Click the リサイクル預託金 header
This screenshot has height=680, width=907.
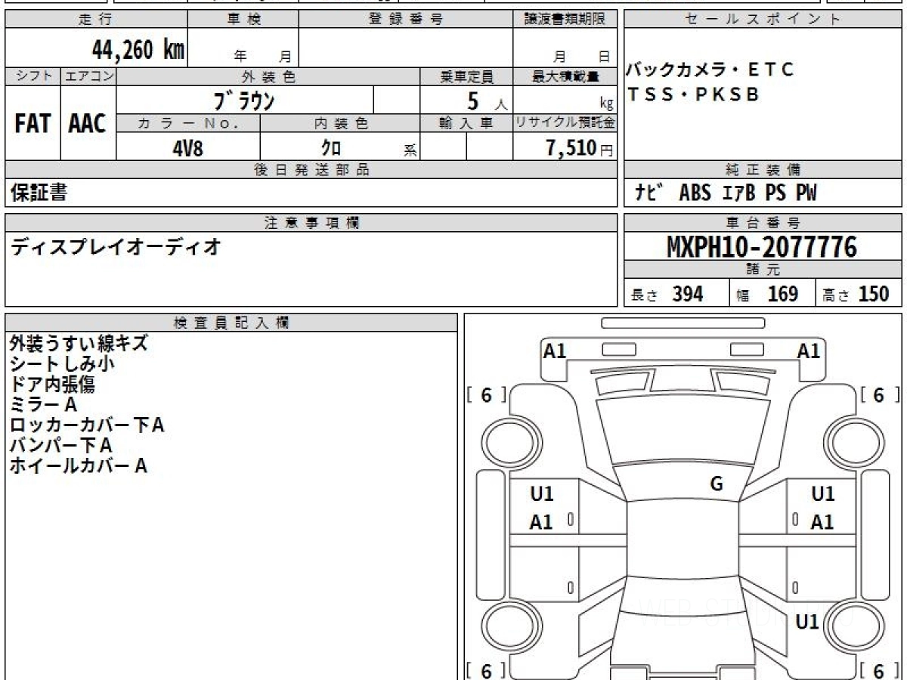(565, 123)
